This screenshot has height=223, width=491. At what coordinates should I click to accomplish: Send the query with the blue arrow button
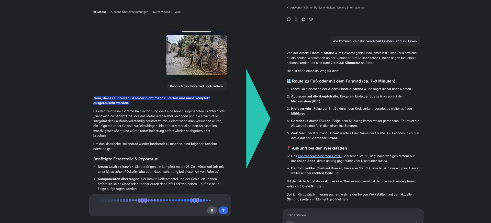[223, 210]
